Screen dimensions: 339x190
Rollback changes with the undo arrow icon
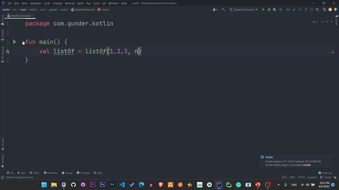pyautogui.click(x=317, y=9)
